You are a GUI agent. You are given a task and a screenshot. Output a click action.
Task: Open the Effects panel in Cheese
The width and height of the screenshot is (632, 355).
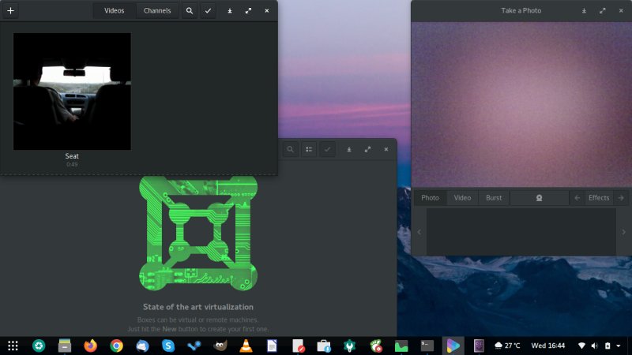[x=599, y=198]
